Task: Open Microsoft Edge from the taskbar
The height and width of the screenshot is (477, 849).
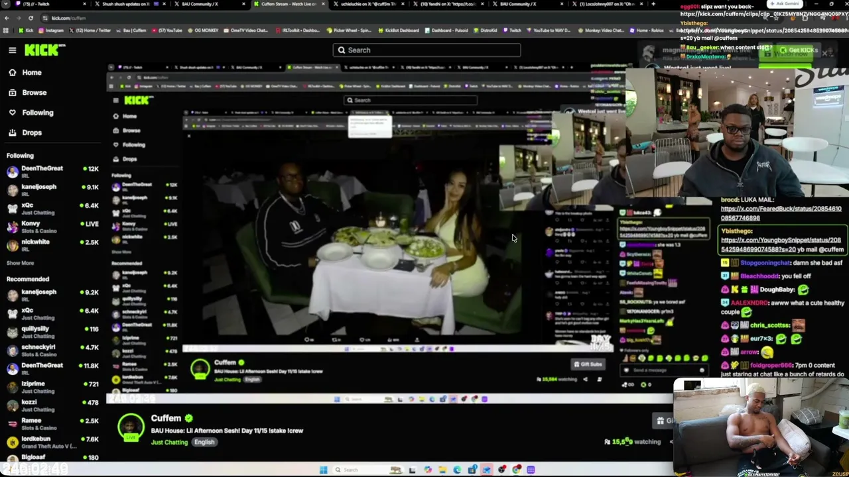Action: [457, 470]
